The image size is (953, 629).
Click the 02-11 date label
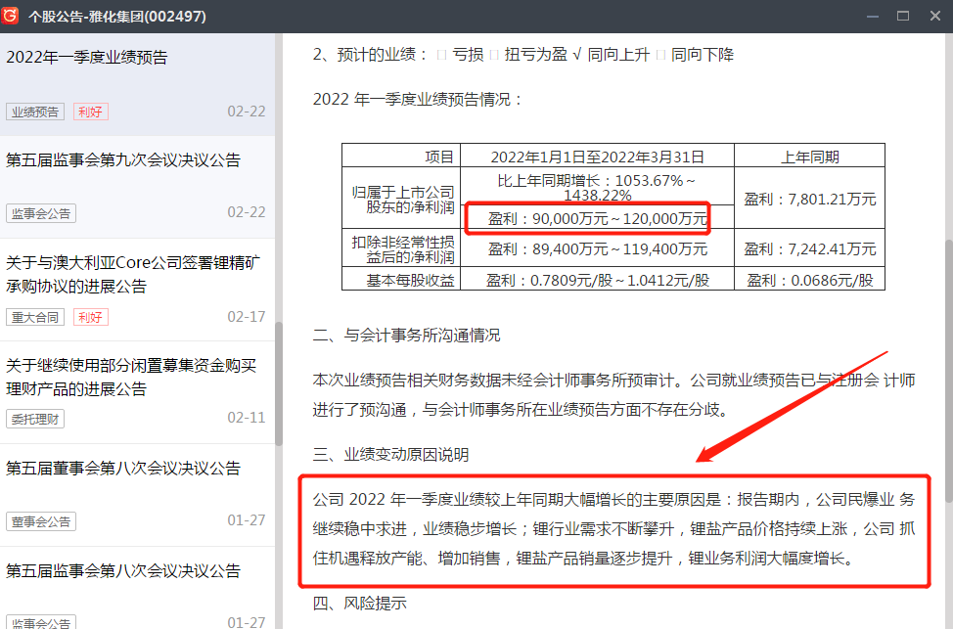pos(247,418)
